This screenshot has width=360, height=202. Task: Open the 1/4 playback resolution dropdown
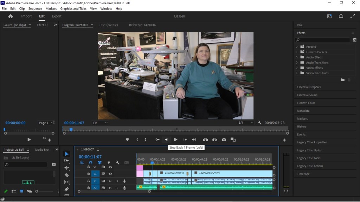coord(246,123)
